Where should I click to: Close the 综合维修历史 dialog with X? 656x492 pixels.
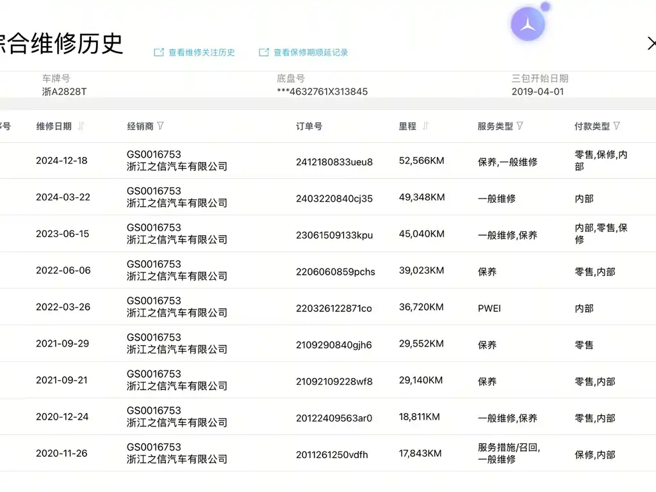coord(652,44)
